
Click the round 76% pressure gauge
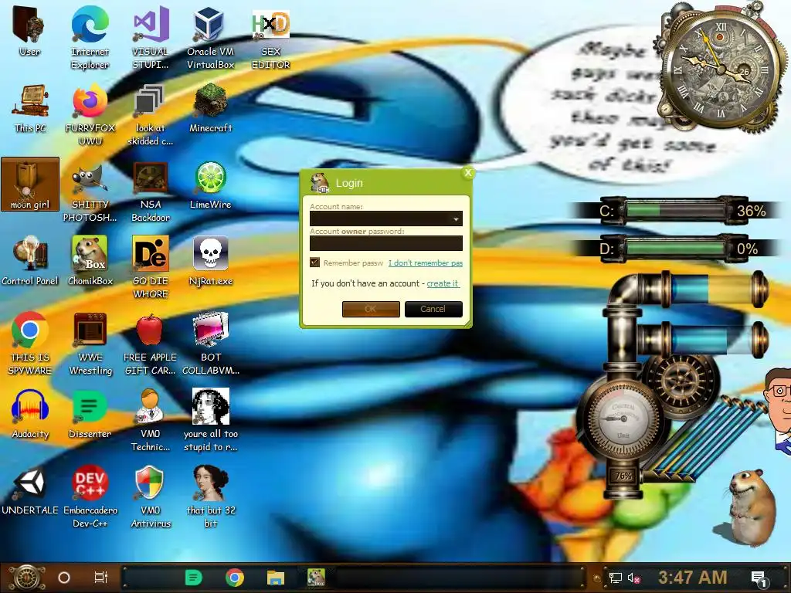point(623,418)
